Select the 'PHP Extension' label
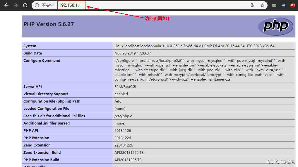This screenshot has width=298, height=167. point(36,138)
